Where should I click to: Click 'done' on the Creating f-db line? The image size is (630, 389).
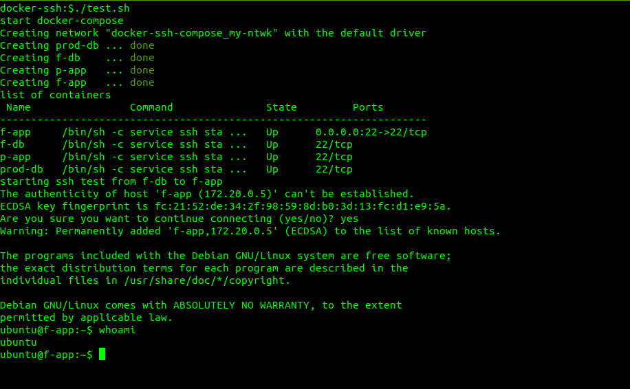tap(142, 58)
